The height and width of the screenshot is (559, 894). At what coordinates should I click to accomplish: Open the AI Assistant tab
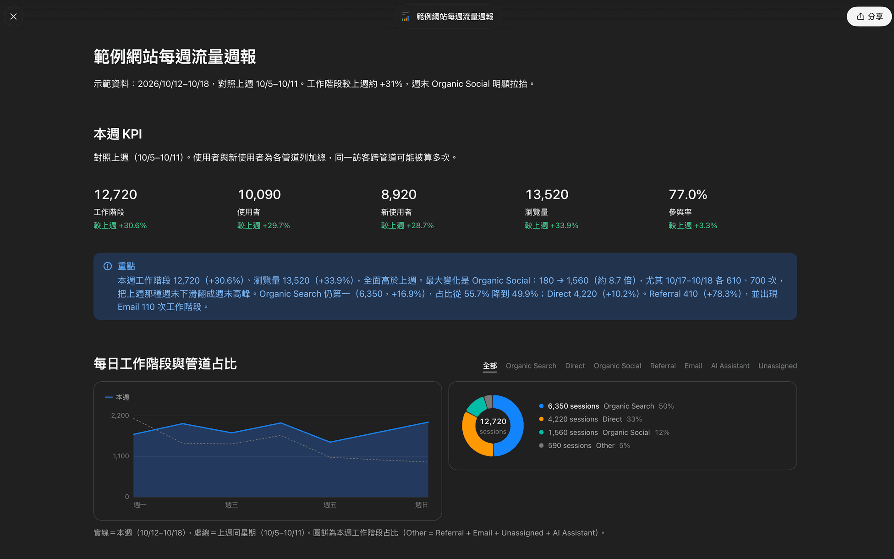click(x=730, y=366)
